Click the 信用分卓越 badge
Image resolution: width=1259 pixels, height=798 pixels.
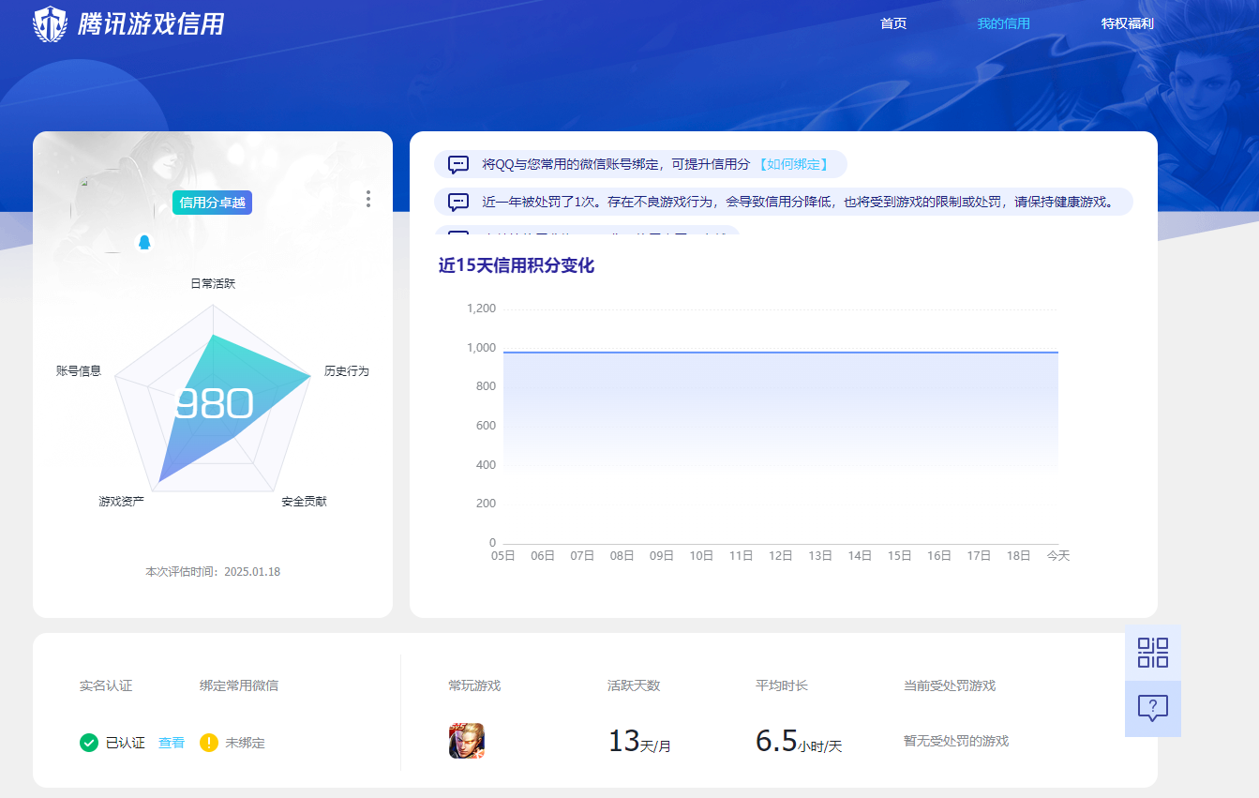tap(212, 203)
